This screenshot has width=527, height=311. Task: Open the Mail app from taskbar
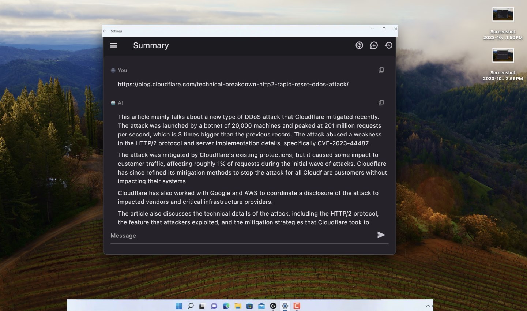pyautogui.click(x=261, y=306)
